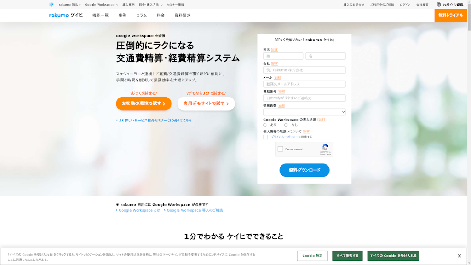Screen dimensions: 471x265
Task: Open Cookie 設定
Action: [312, 255]
